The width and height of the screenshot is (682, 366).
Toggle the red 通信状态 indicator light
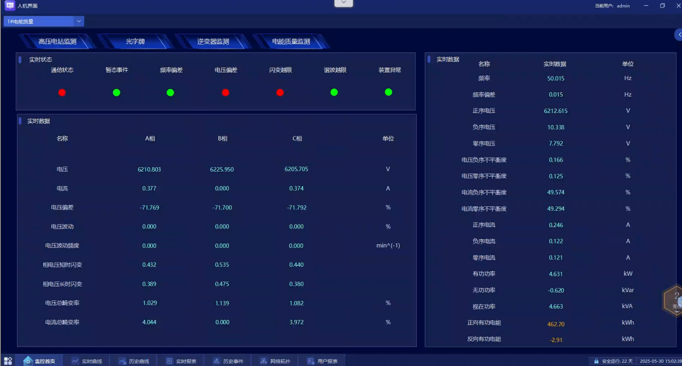(x=62, y=92)
